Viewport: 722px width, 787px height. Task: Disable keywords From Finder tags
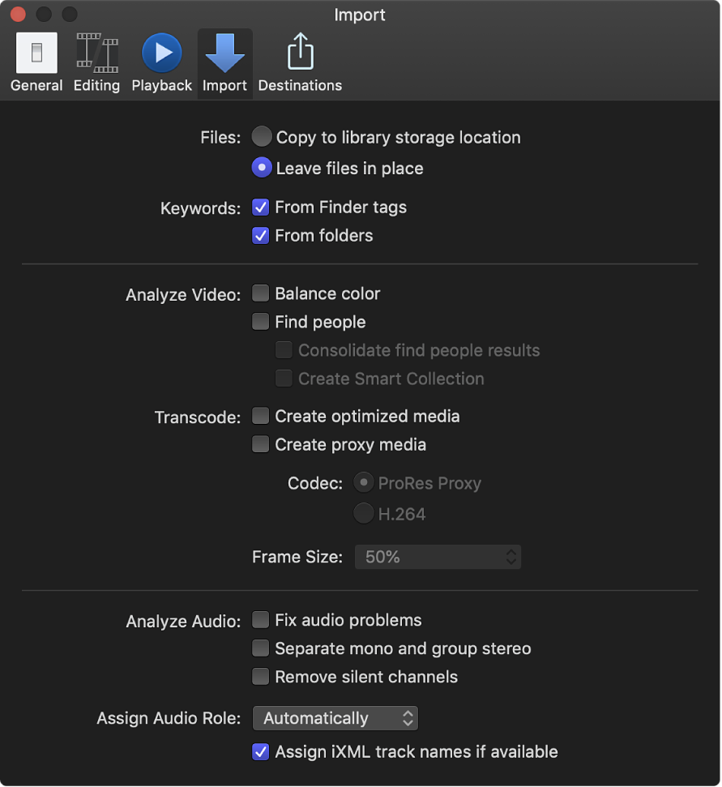[x=261, y=207]
